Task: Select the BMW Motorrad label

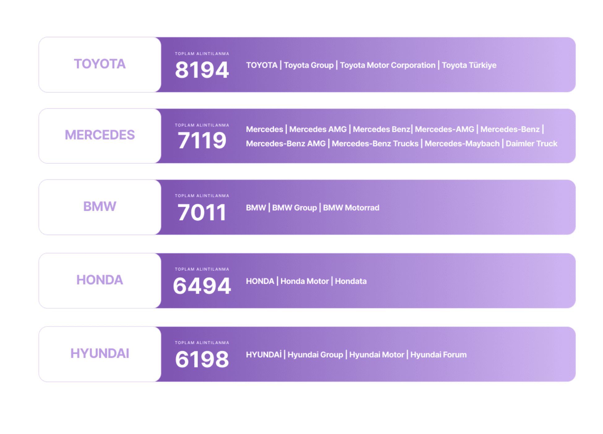Action: pos(351,208)
